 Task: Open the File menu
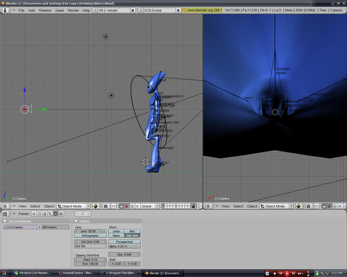(21, 10)
